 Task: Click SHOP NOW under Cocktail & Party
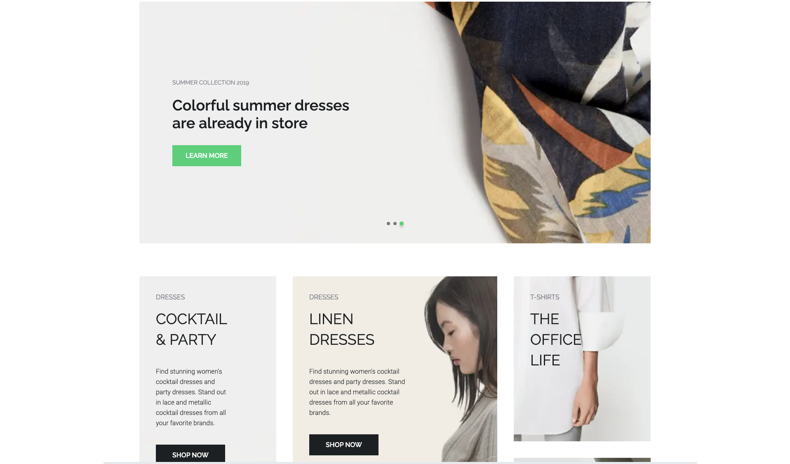pyautogui.click(x=190, y=454)
